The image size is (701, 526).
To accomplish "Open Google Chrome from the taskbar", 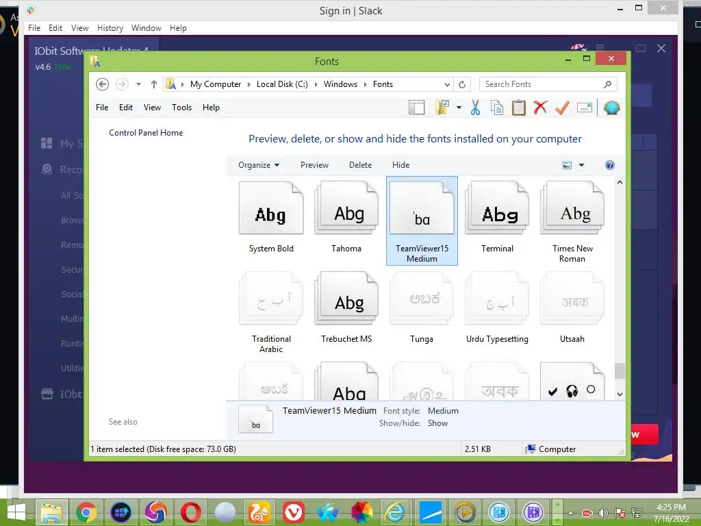I will point(86,512).
